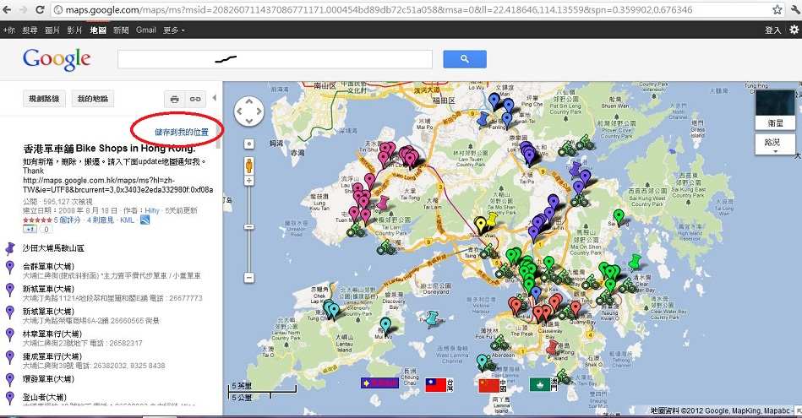Open settings gear in top bar

point(794,30)
